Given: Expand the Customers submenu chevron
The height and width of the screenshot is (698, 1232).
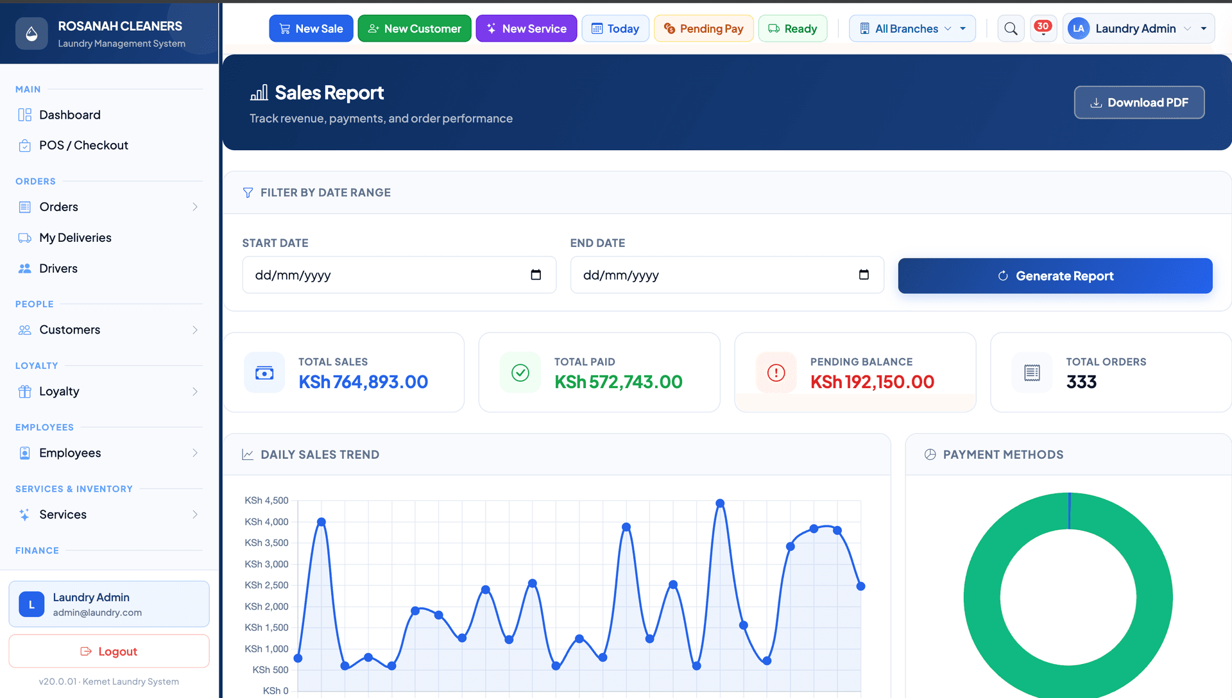Looking at the screenshot, I should pos(195,330).
